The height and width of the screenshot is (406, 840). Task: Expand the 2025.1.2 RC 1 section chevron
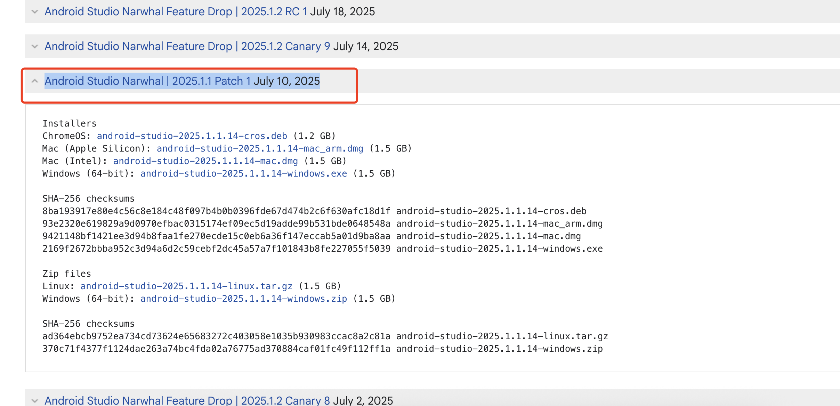click(x=35, y=11)
